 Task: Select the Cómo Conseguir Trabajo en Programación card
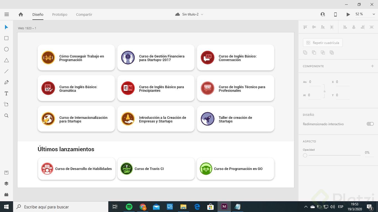pos(76,57)
